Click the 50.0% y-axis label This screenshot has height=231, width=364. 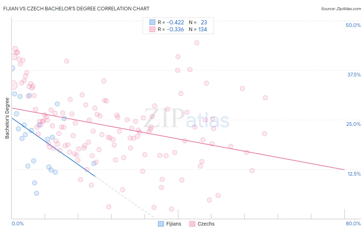pos(353,25)
